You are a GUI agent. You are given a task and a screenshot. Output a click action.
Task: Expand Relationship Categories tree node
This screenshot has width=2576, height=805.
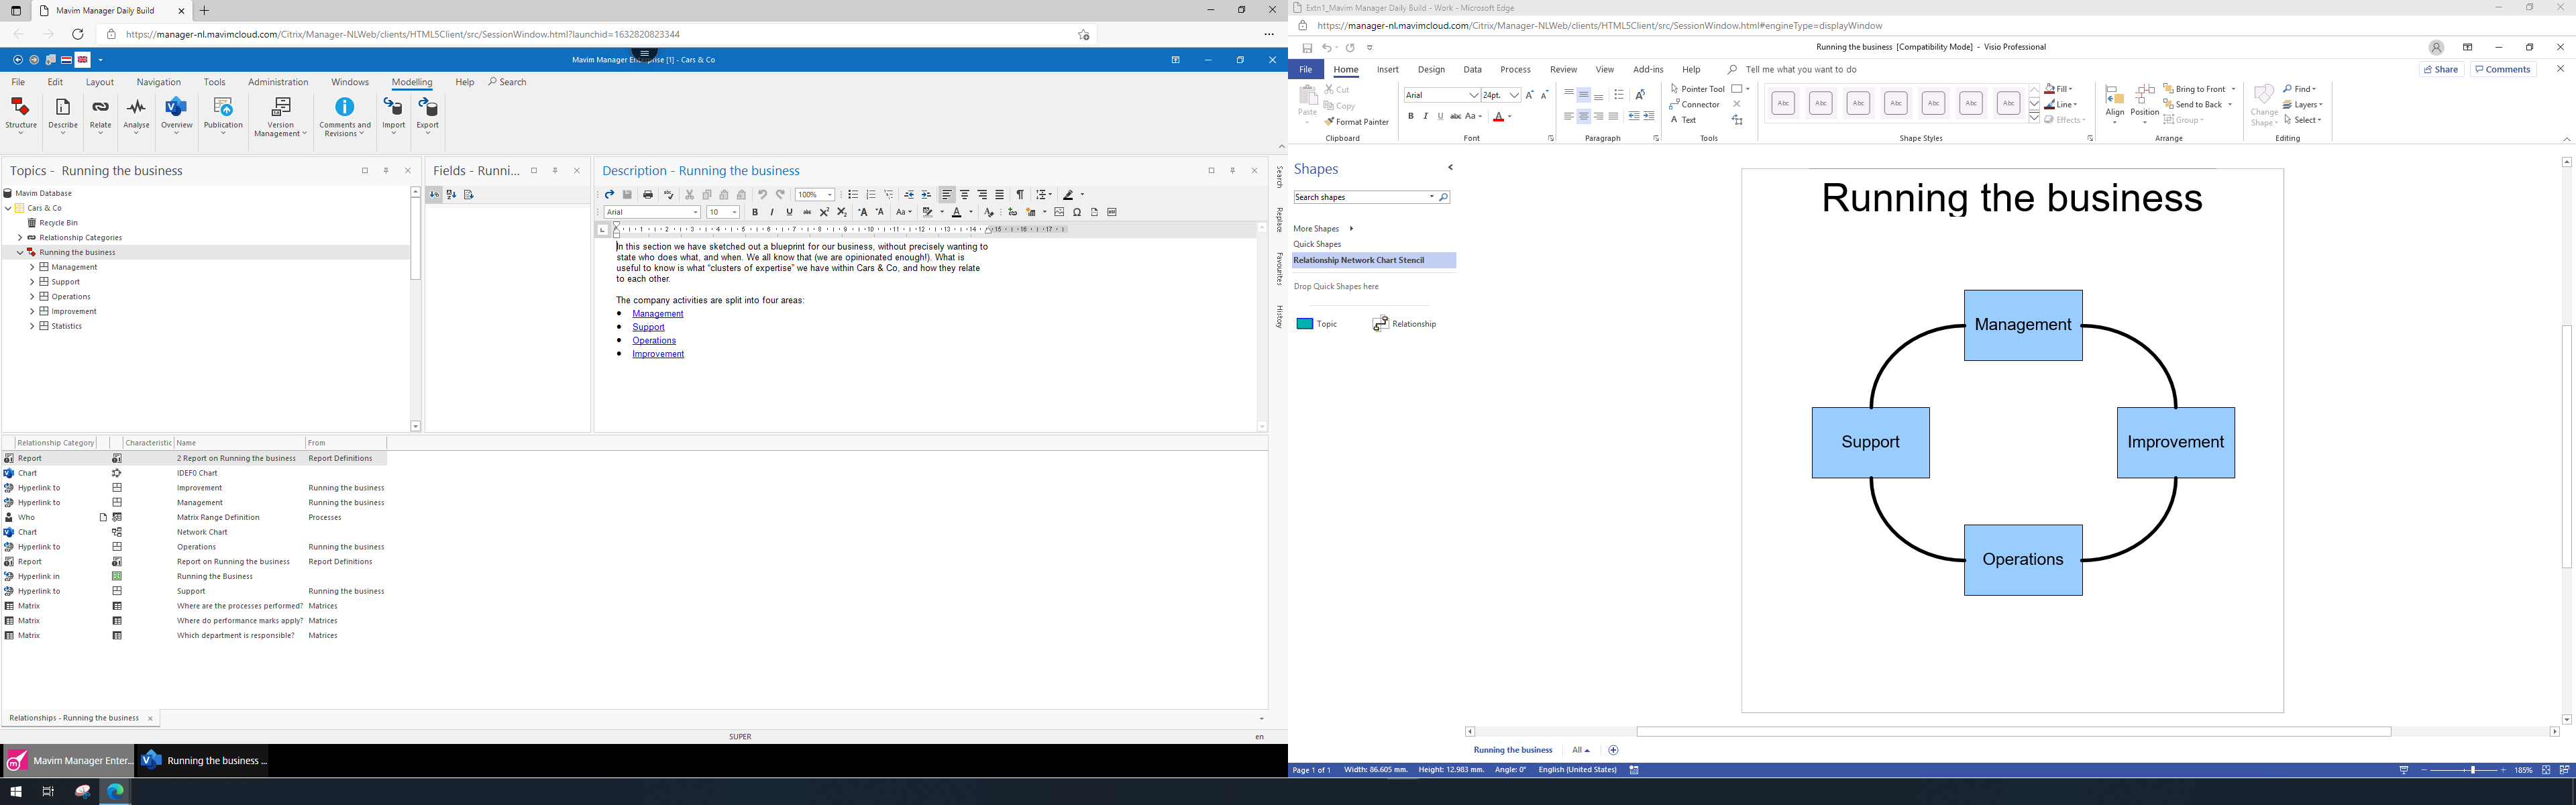tap(20, 238)
